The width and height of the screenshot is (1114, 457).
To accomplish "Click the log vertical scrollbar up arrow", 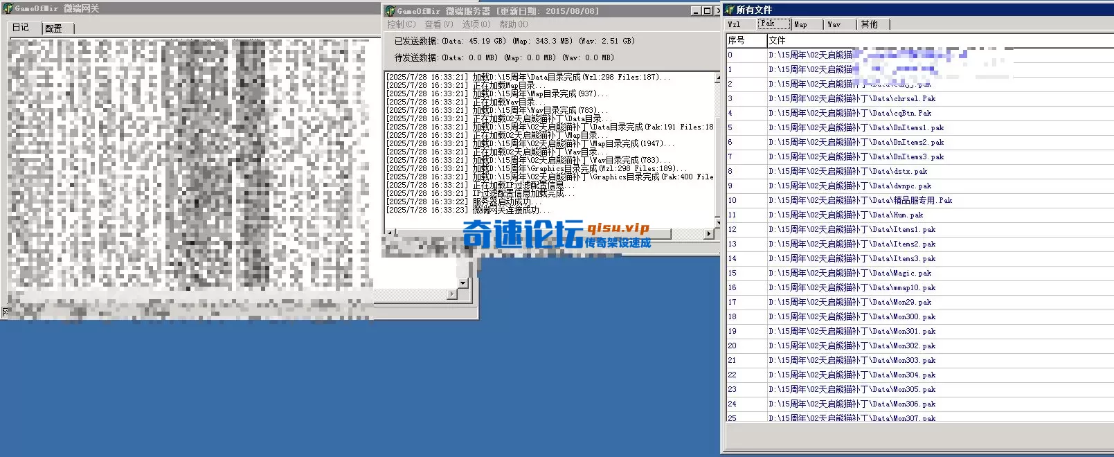I will click(717, 77).
